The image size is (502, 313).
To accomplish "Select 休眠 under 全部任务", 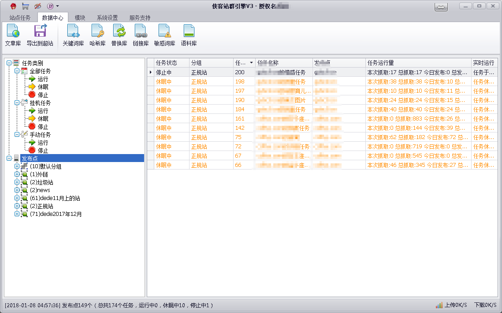I will (43, 87).
